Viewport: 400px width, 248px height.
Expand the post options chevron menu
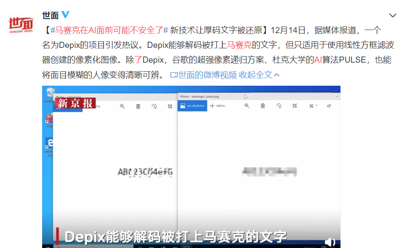tap(392, 16)
